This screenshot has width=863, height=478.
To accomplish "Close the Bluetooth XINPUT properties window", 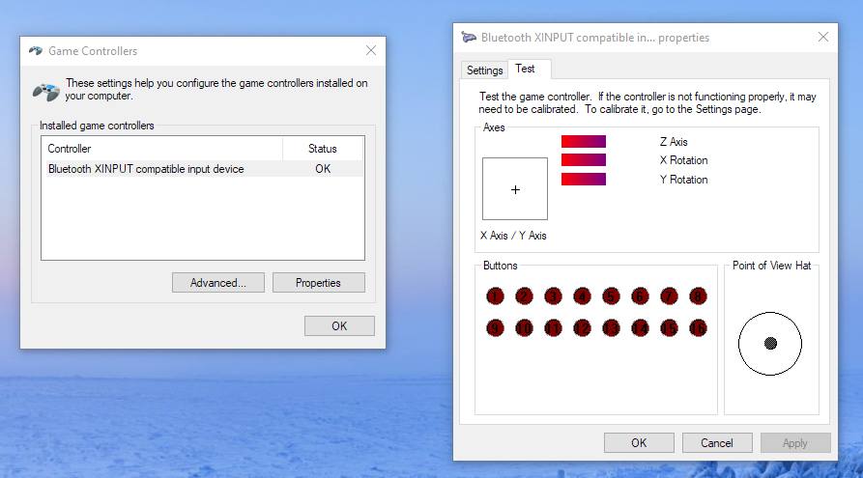I will [x=822, y=37].
